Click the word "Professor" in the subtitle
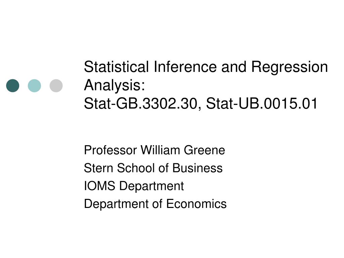The height and width of the screenshot is (258, 344). 111,150
